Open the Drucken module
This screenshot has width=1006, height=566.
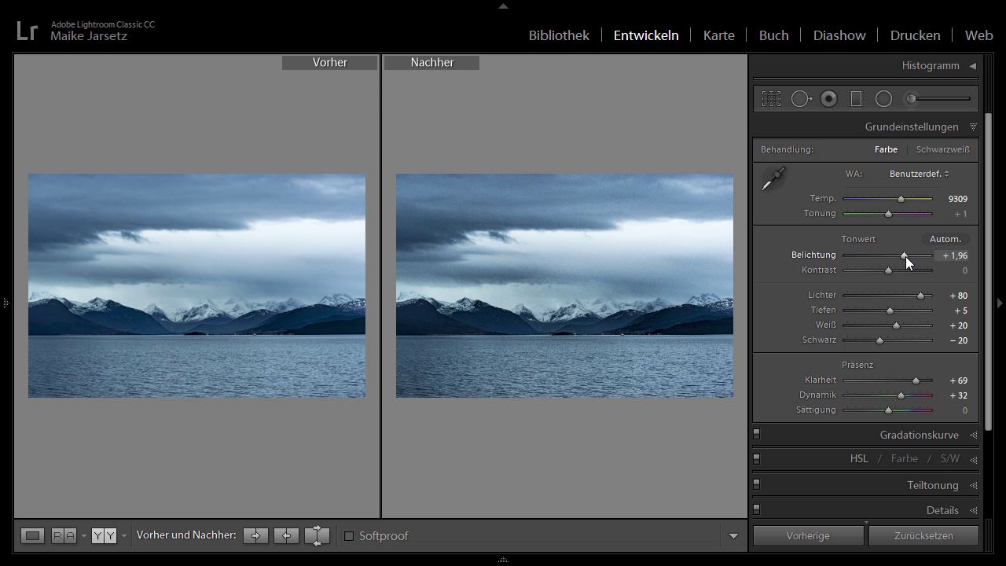915,35
